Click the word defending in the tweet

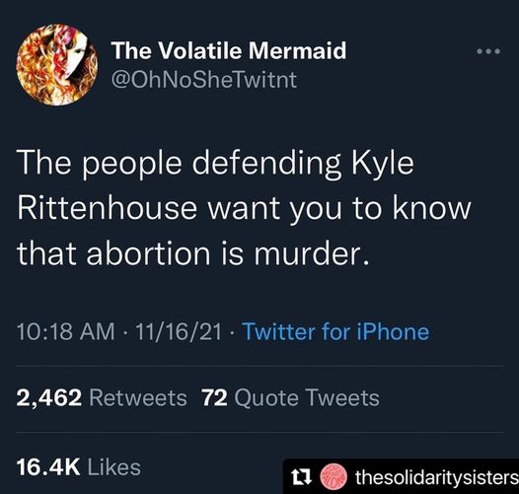click(x=266, y=164)
